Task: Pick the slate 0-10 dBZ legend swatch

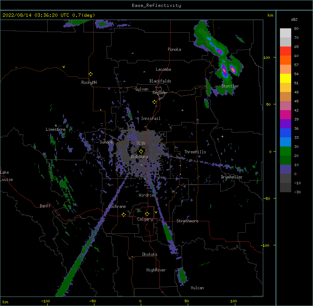Action: (285, 169)
